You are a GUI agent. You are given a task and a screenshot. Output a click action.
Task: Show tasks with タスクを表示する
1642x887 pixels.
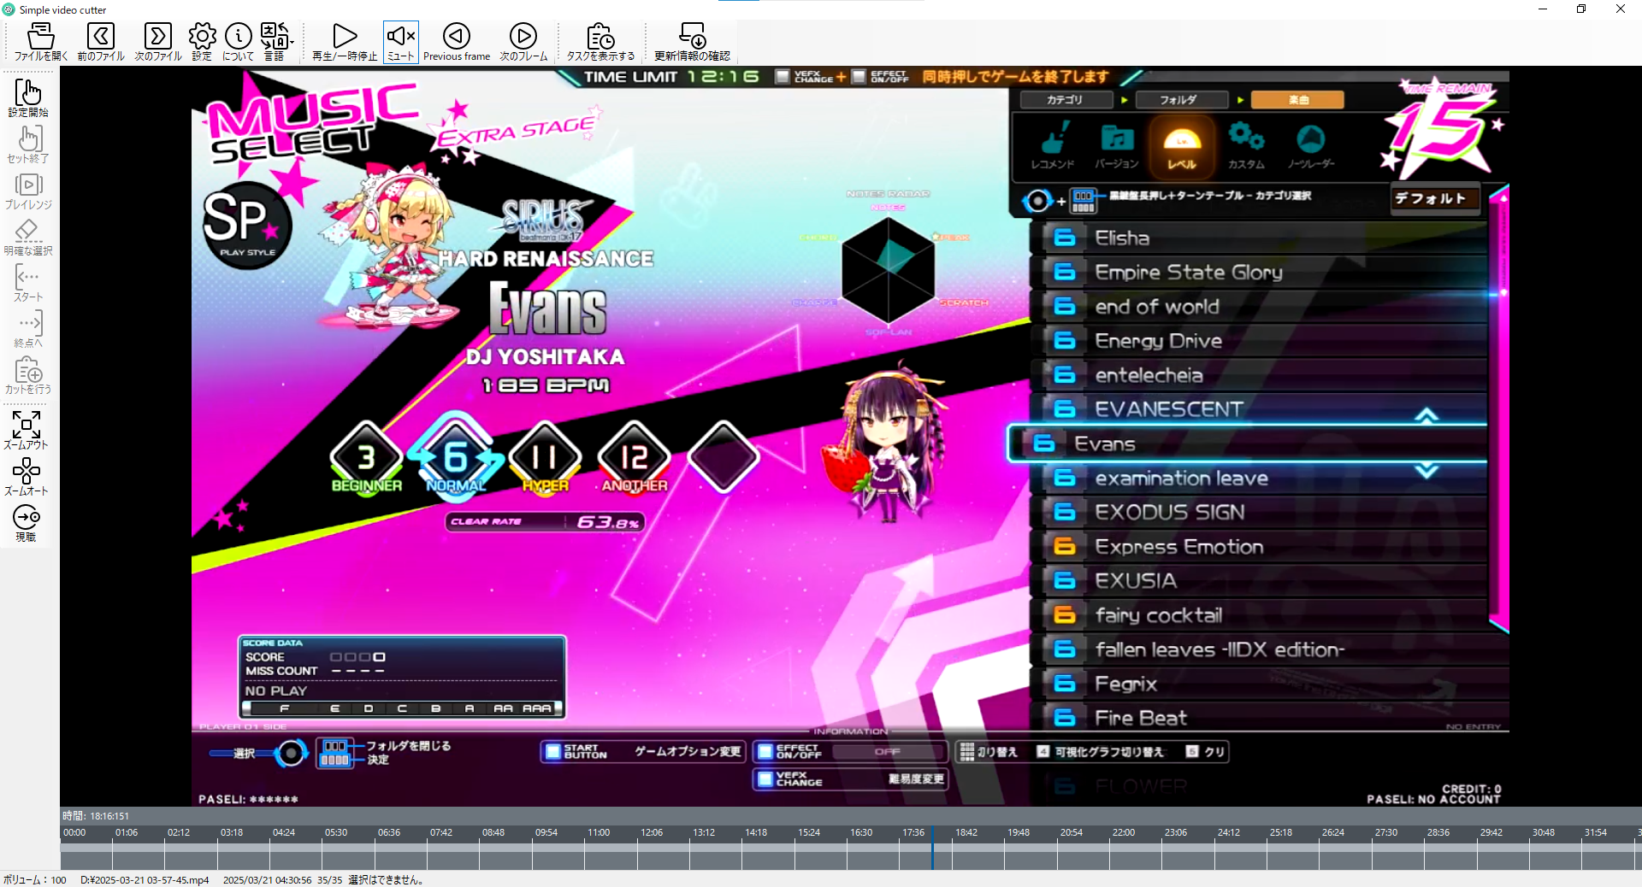click(x=600, y=42)
